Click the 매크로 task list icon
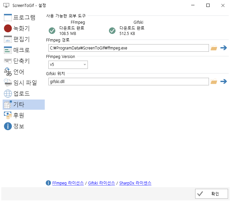The height and width of the screenshot is (201, 231). (8, 50)
